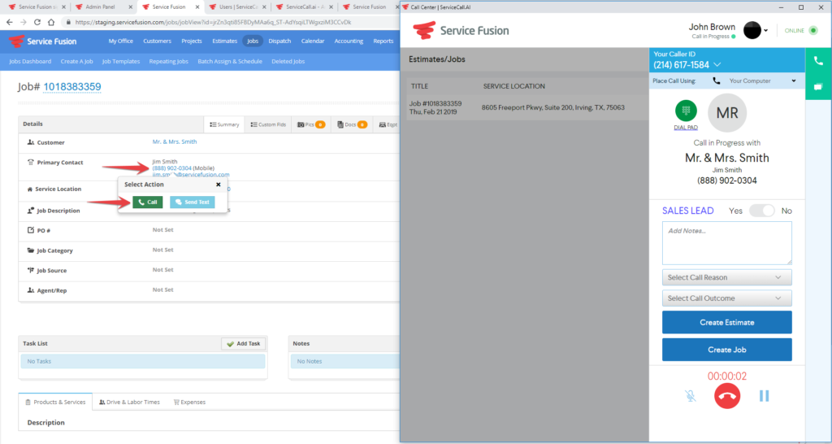The height and width of the screenshot is (444, 832).
Task: Open Deleted Jobs
Action: pos(288,61)
